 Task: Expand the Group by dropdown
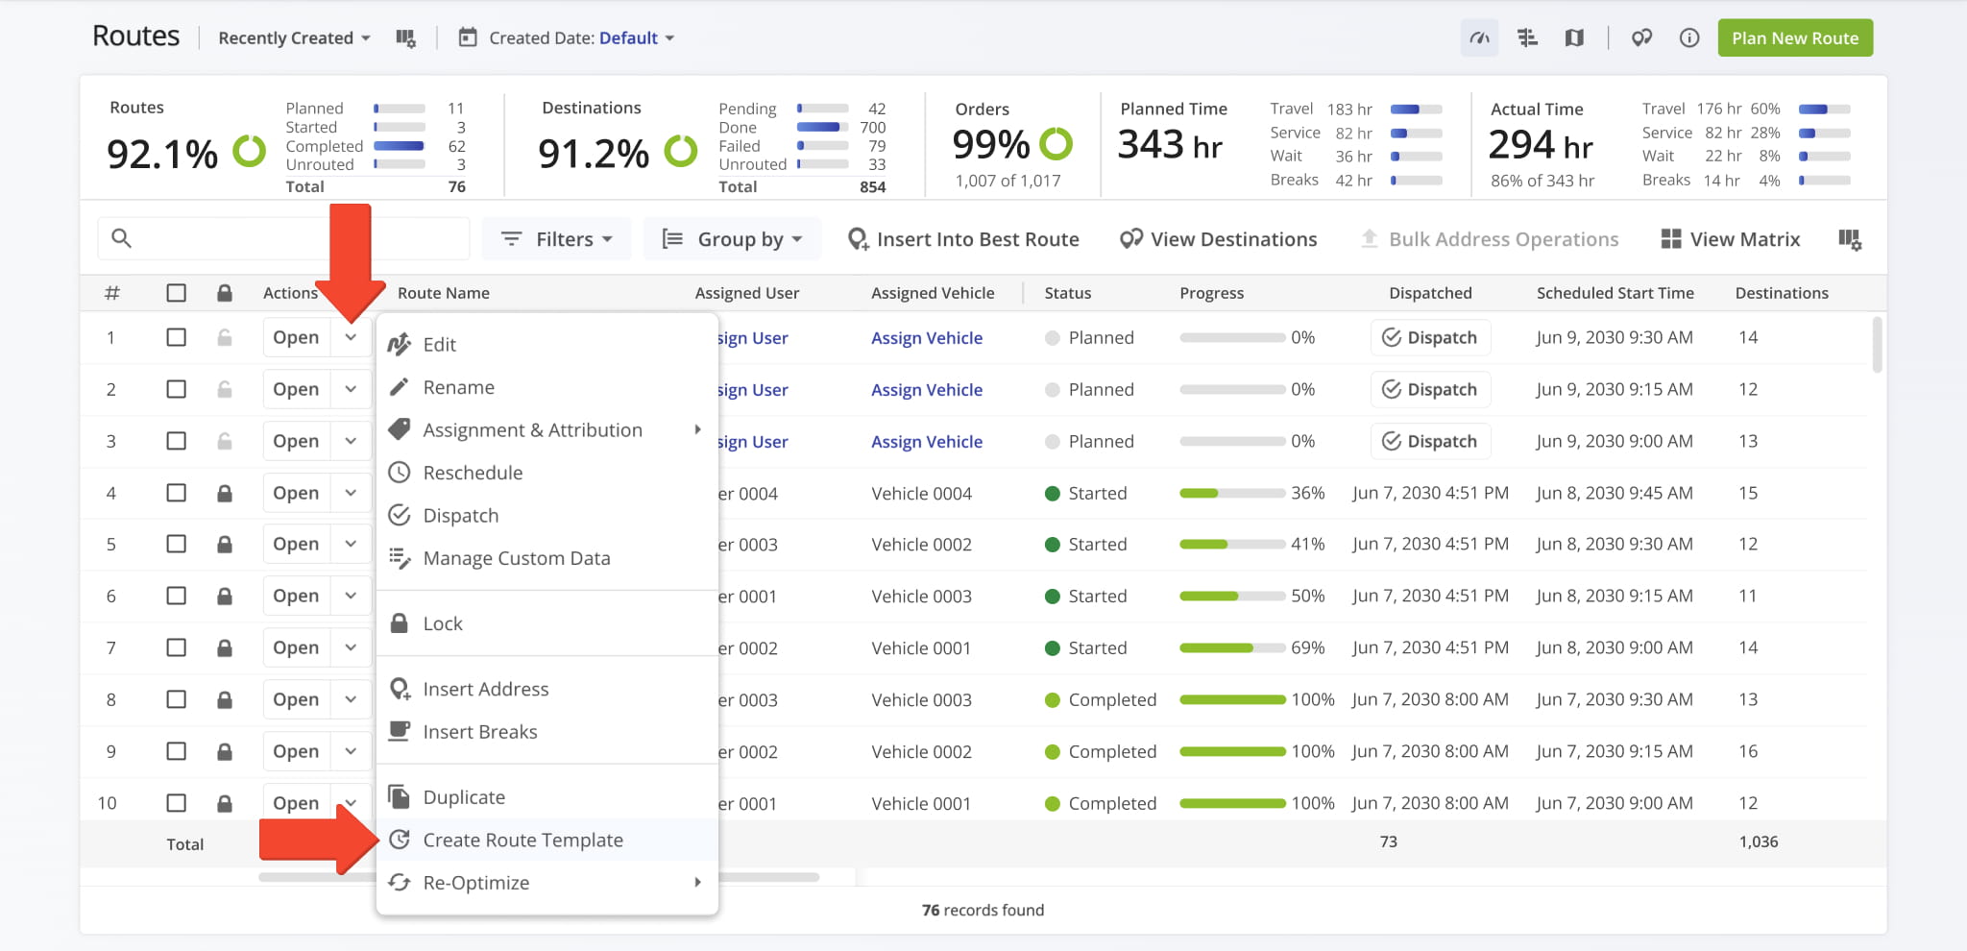[x=732, y=239]
